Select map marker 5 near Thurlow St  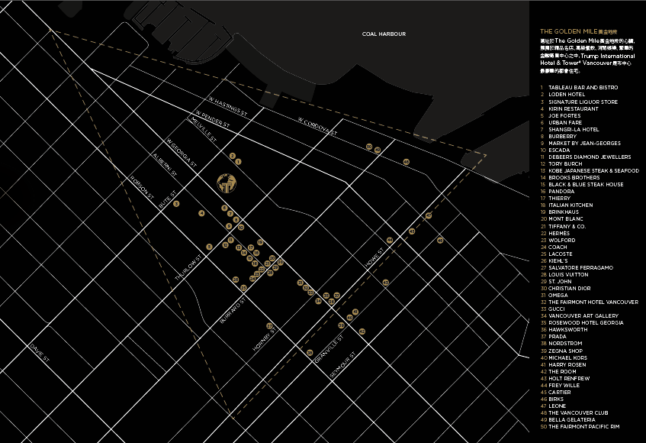(x=209, y=247)
